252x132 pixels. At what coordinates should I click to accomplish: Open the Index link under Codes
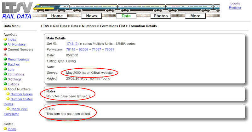[12, 129]
